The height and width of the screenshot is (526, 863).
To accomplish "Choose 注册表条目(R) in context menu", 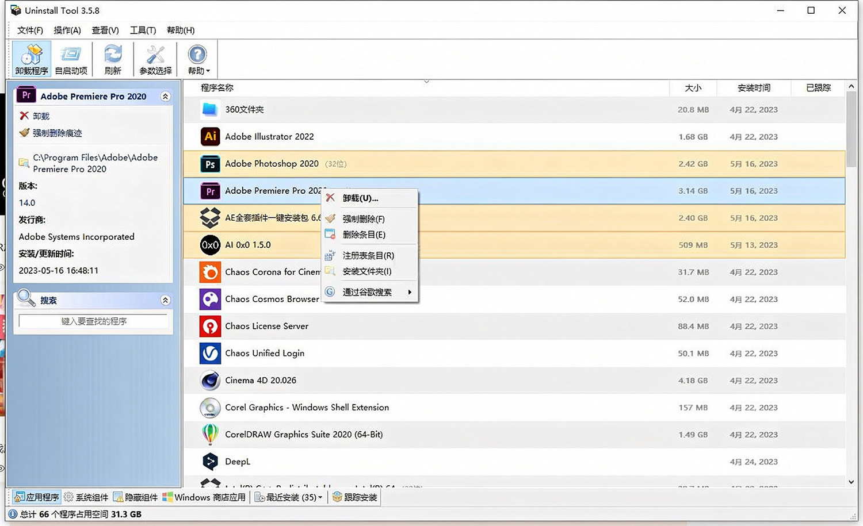I will pyautogui.click(x=370, y=255).
